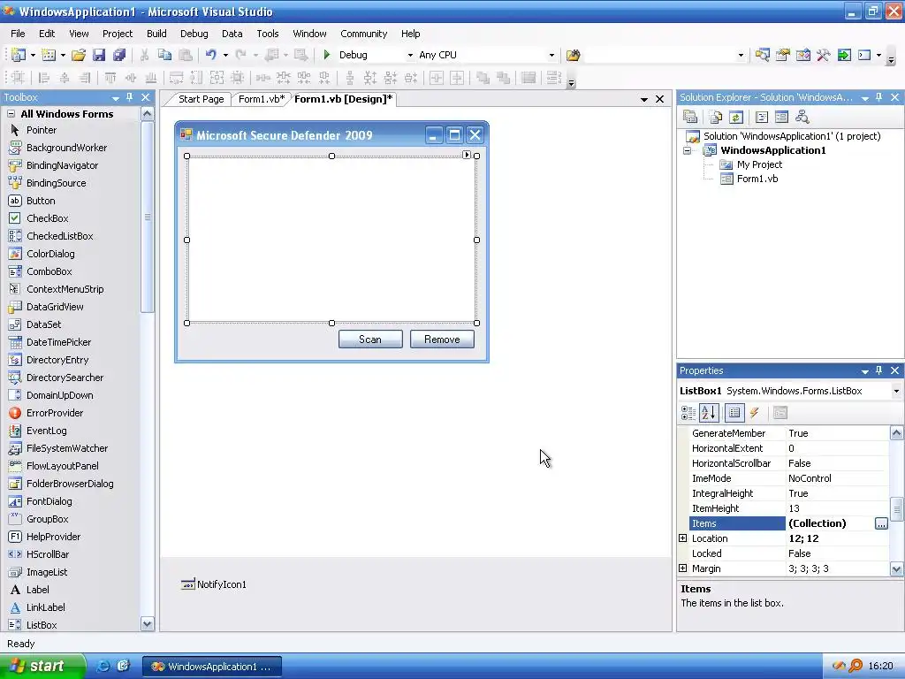Click the Remove button on the form
The image size is (905, 679).
(442, 339)
